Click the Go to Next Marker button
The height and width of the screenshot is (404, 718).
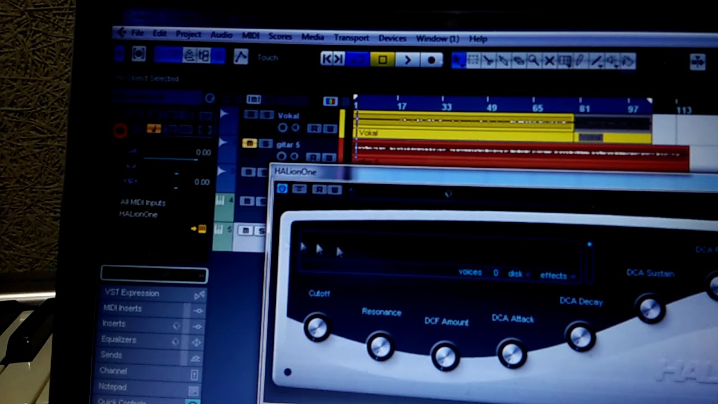coord(339,59)
